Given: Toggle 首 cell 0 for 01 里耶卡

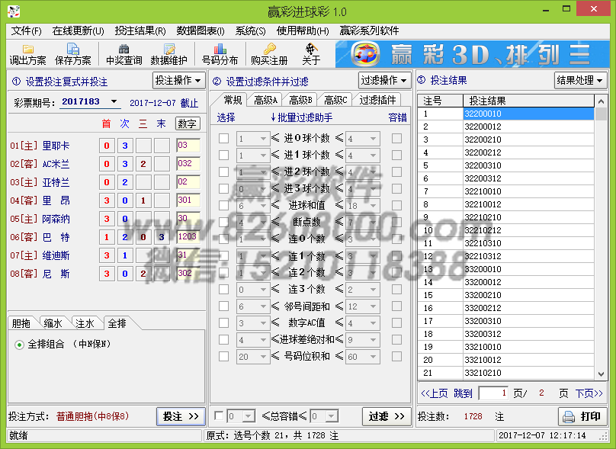Looking at the screenshot, I should 107,146.
